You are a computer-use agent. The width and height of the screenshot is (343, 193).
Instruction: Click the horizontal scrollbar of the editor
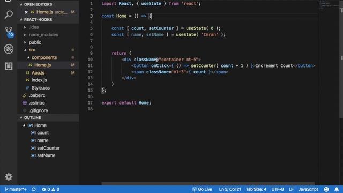[208, 183]
